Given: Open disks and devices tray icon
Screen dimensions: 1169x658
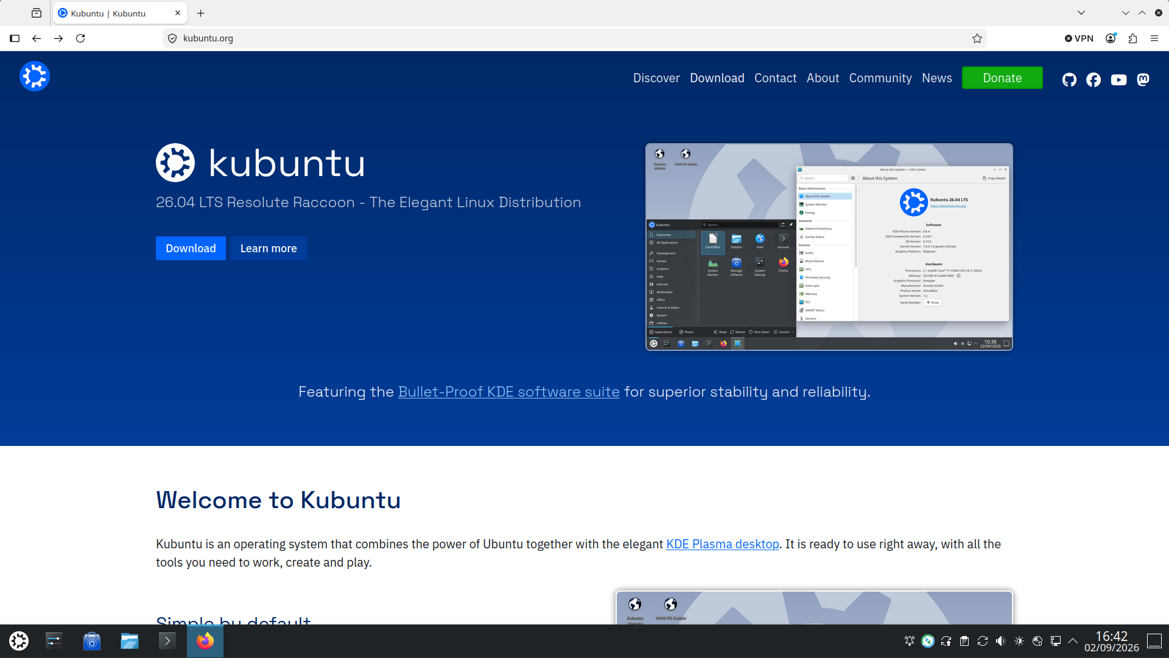Looking at the screenshot, I should coord(1037,641).
